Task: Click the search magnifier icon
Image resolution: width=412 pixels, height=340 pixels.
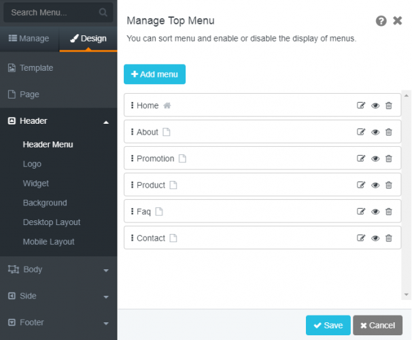Action: click(103, 12)
